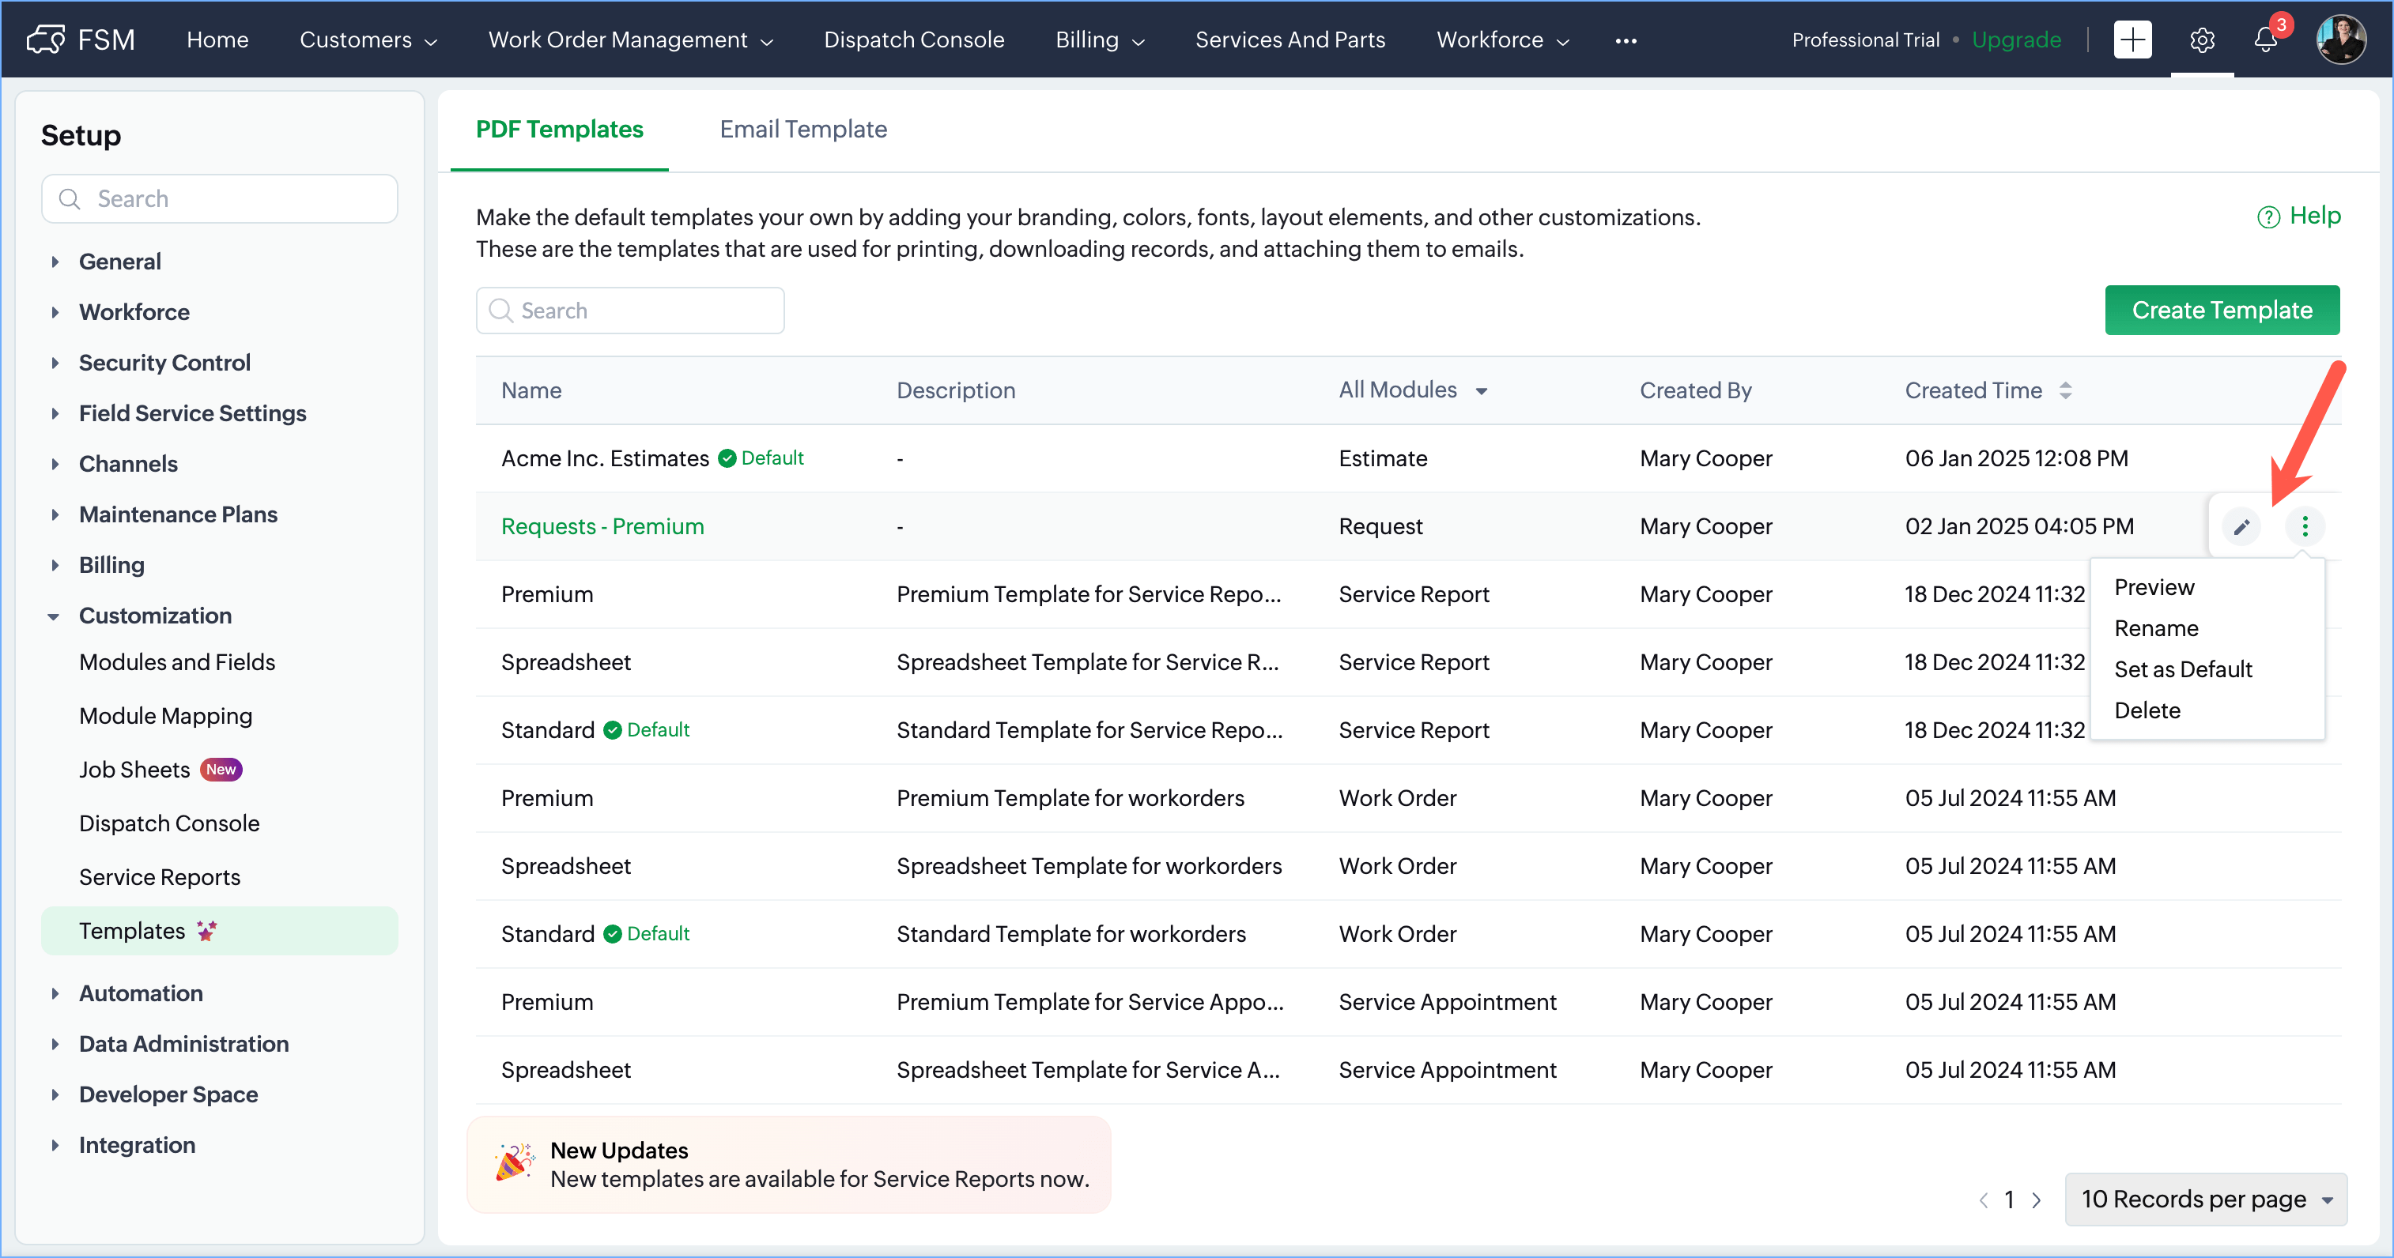Click the templates Search field
Screen dimensions: 2394x1258
click(630, 311)
